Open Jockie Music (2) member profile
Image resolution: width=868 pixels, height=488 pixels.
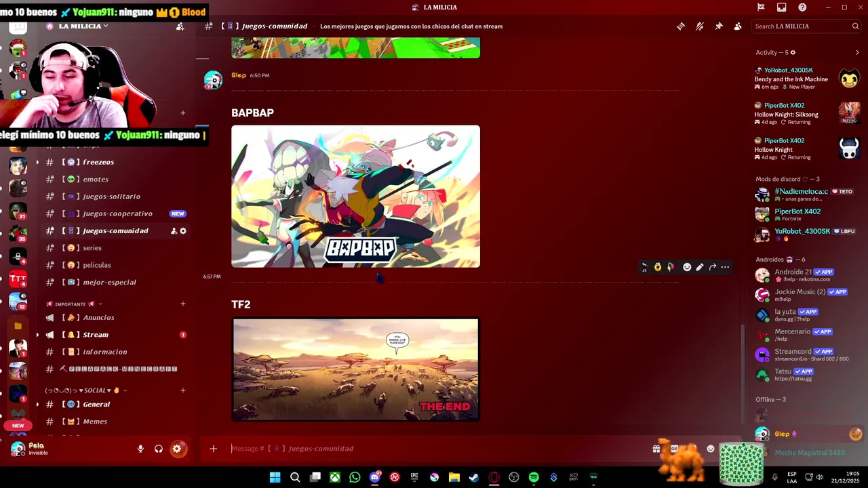tap(806, 295)
